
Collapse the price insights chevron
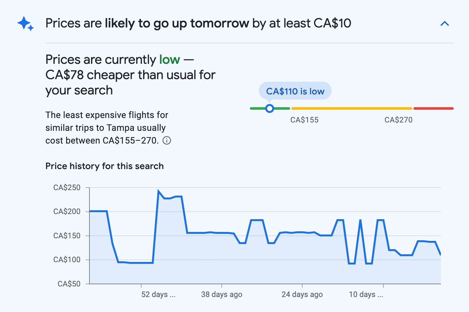444,24
